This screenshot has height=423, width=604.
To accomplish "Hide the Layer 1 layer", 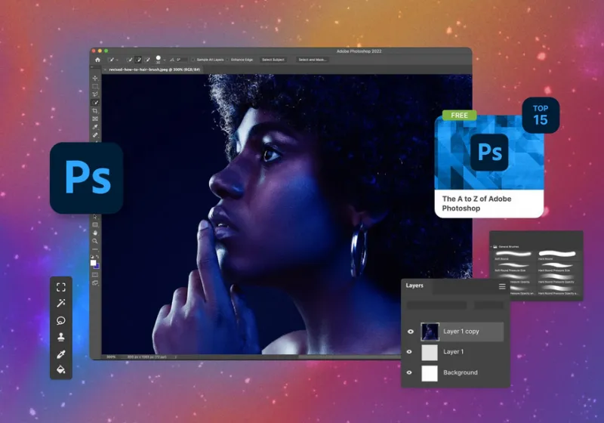I will pyautogui.click(x=409, y=352).
